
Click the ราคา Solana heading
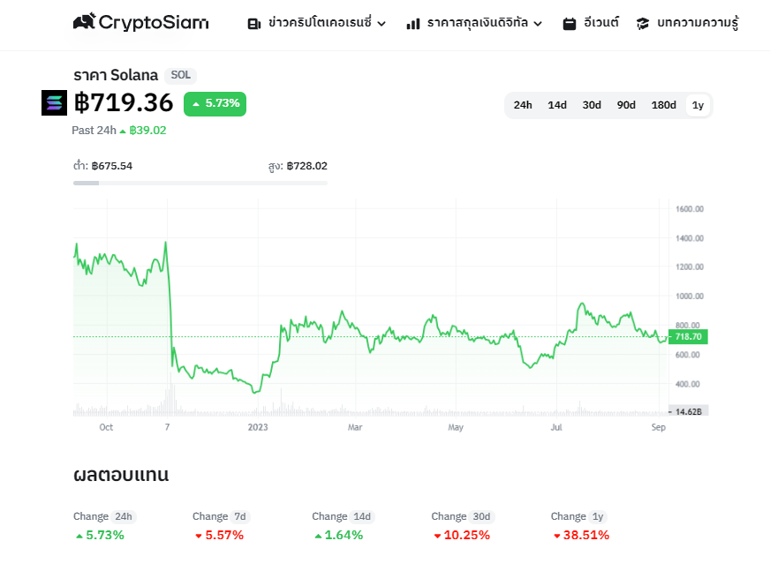pos(116,75)
